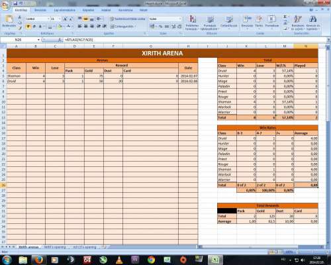Click the increase decimal icon

click(173, 26)
